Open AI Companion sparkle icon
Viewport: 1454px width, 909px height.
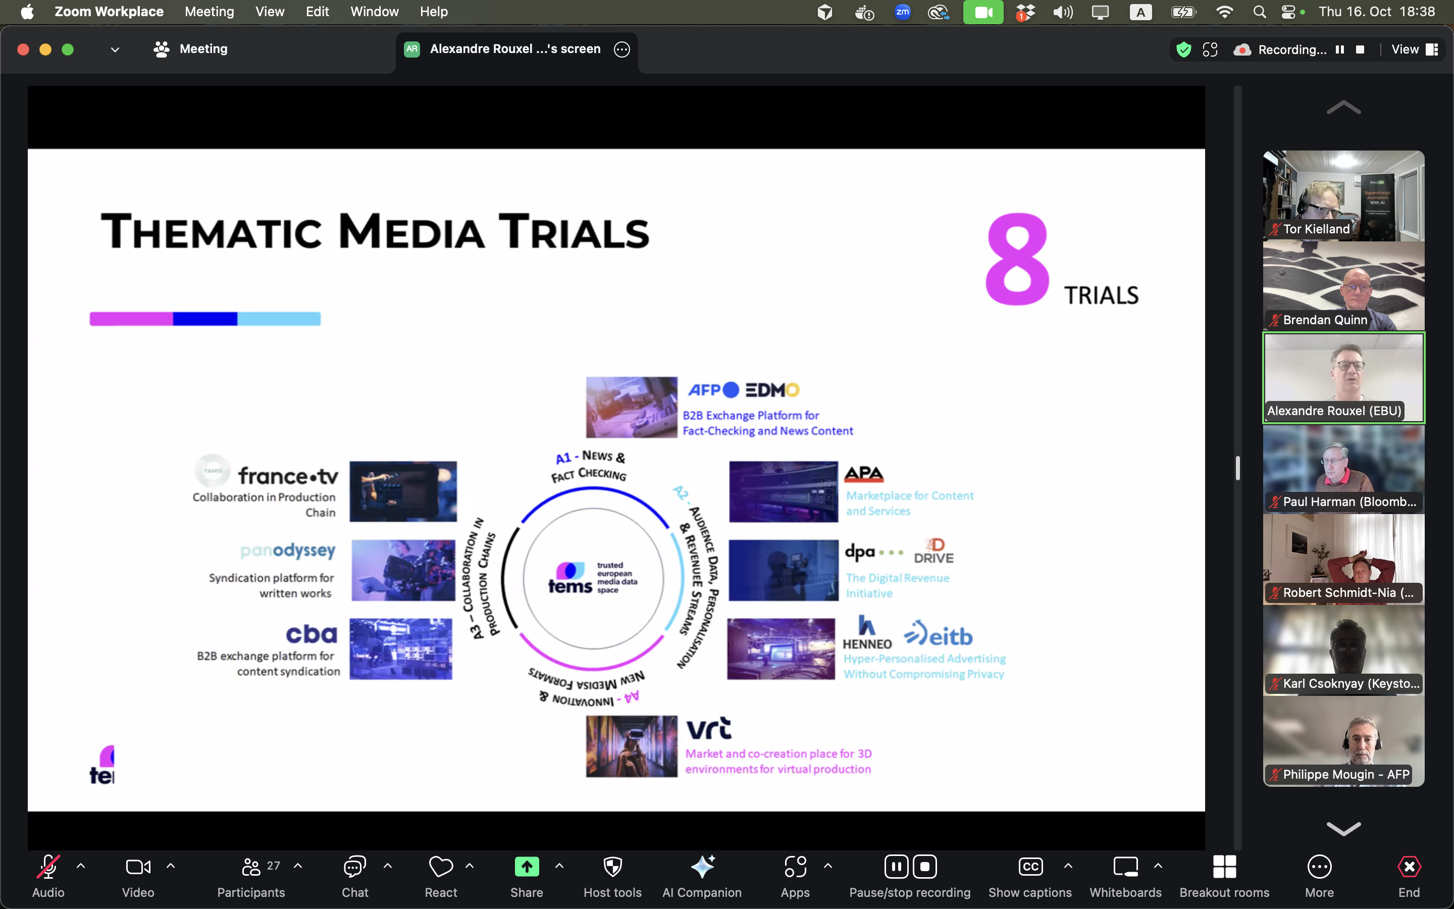click(702, 867)
